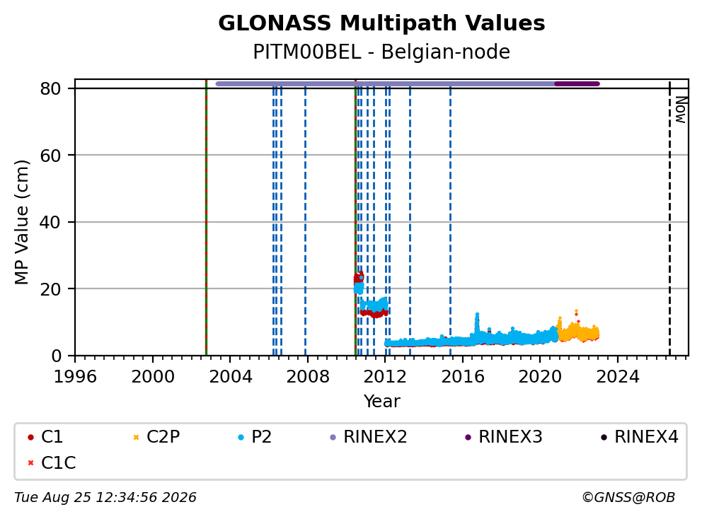
Task: Click the 2004 x-axis tick label
Action: pyautogui.click(x=230, y=377)
